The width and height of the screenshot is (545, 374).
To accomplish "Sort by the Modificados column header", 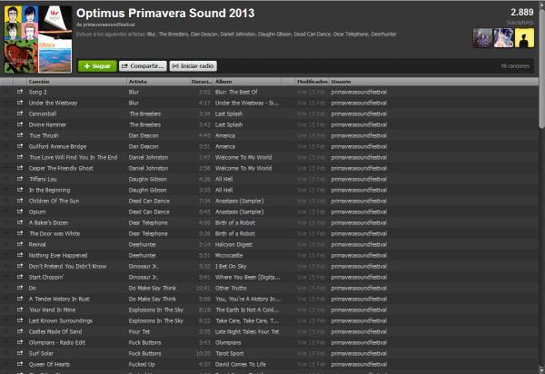I will 312,82.
